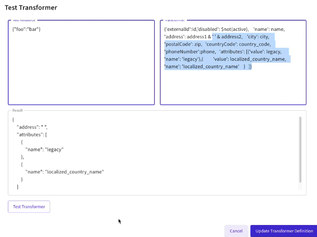
Task: Click the Transformer field label
Action: point(175,20)
